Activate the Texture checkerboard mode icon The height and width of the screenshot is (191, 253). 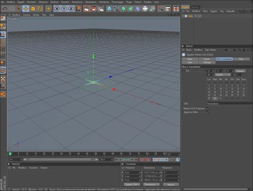[x=3, y=79]
